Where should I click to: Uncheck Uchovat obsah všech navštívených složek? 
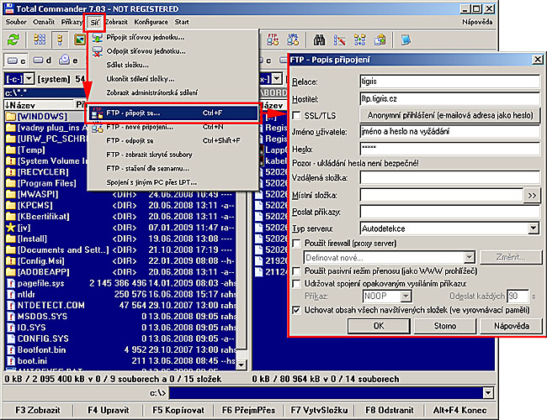click(296, 310)
